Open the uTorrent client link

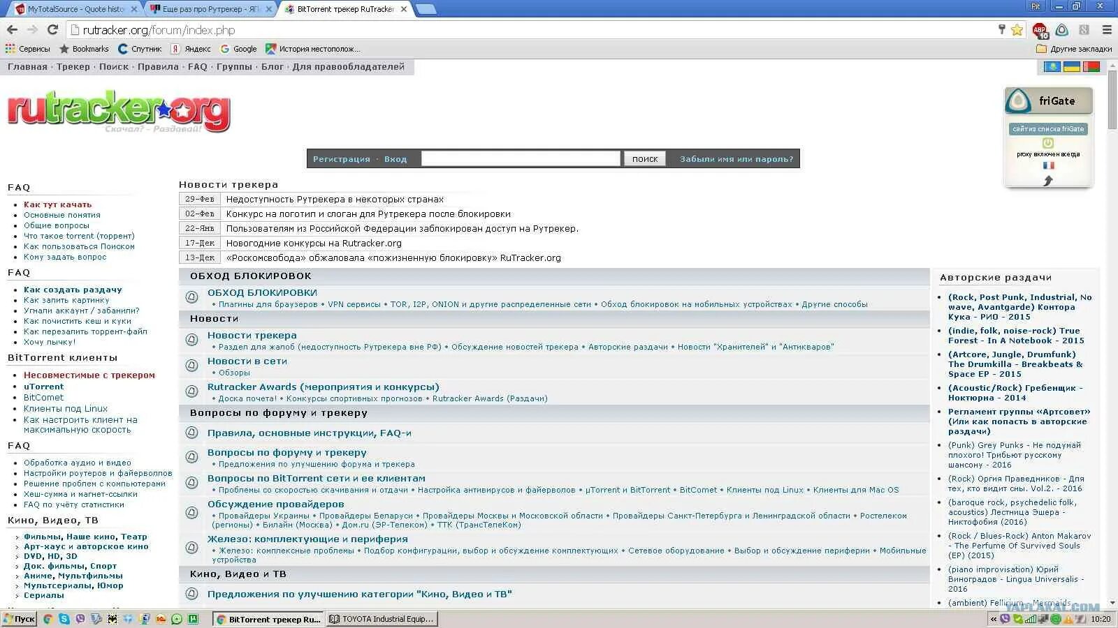click(x=43, y=387)
